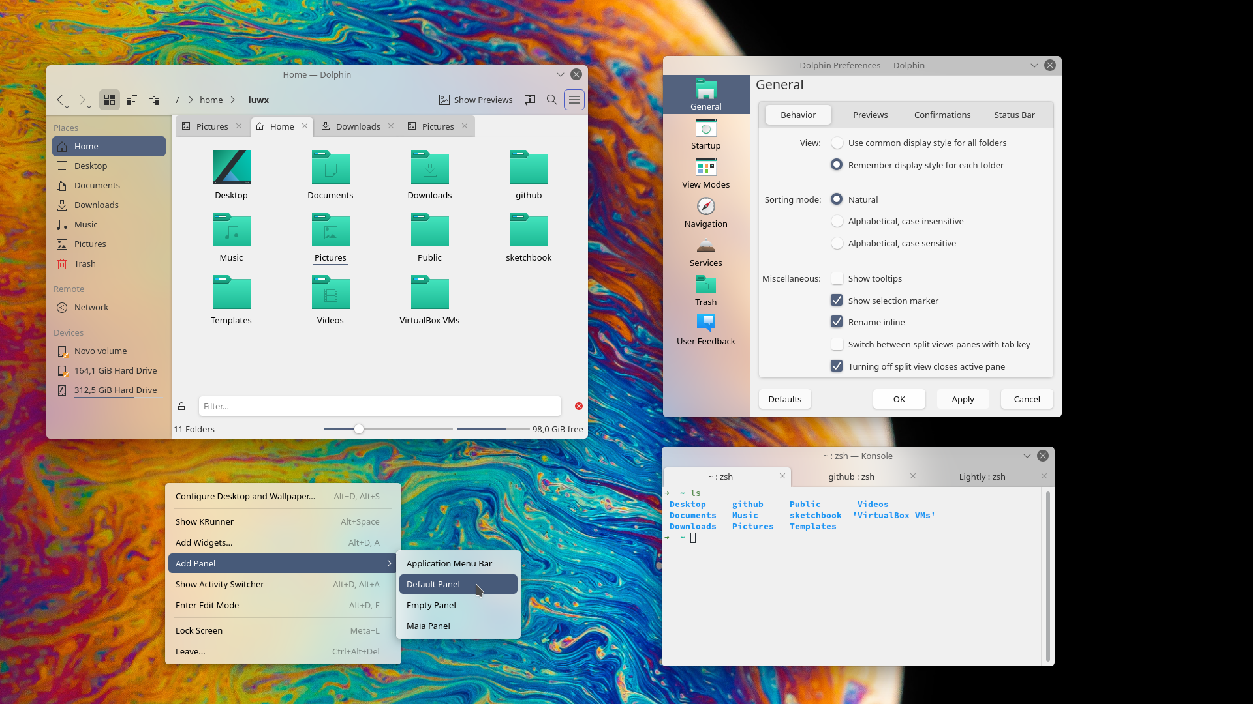
Task: Open the Dolphin hamburger menu
Action: pos(574,99)
